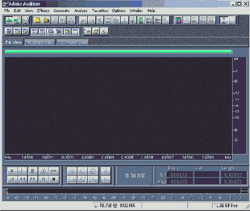Zoom out full both axes icon
The width and height of the screenshot is (250, 211).
click(x=93, y=171)
